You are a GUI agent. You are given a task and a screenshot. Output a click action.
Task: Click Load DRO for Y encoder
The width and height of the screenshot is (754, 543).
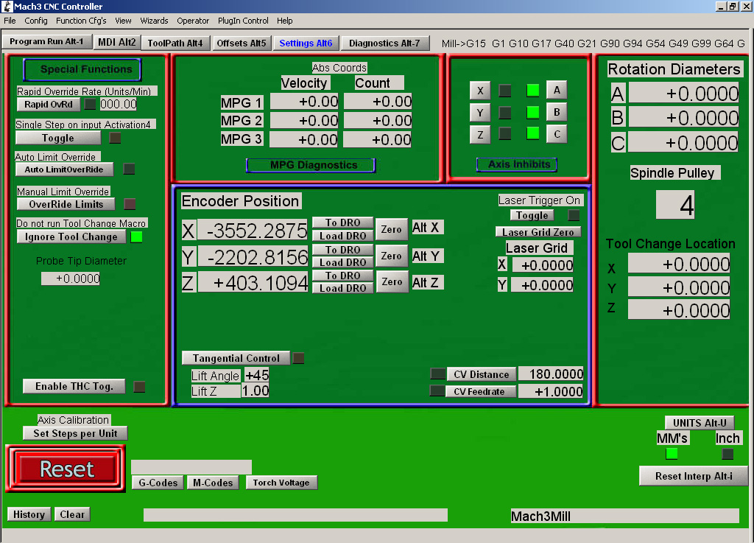pyautogui.click(x=343, y=262)
